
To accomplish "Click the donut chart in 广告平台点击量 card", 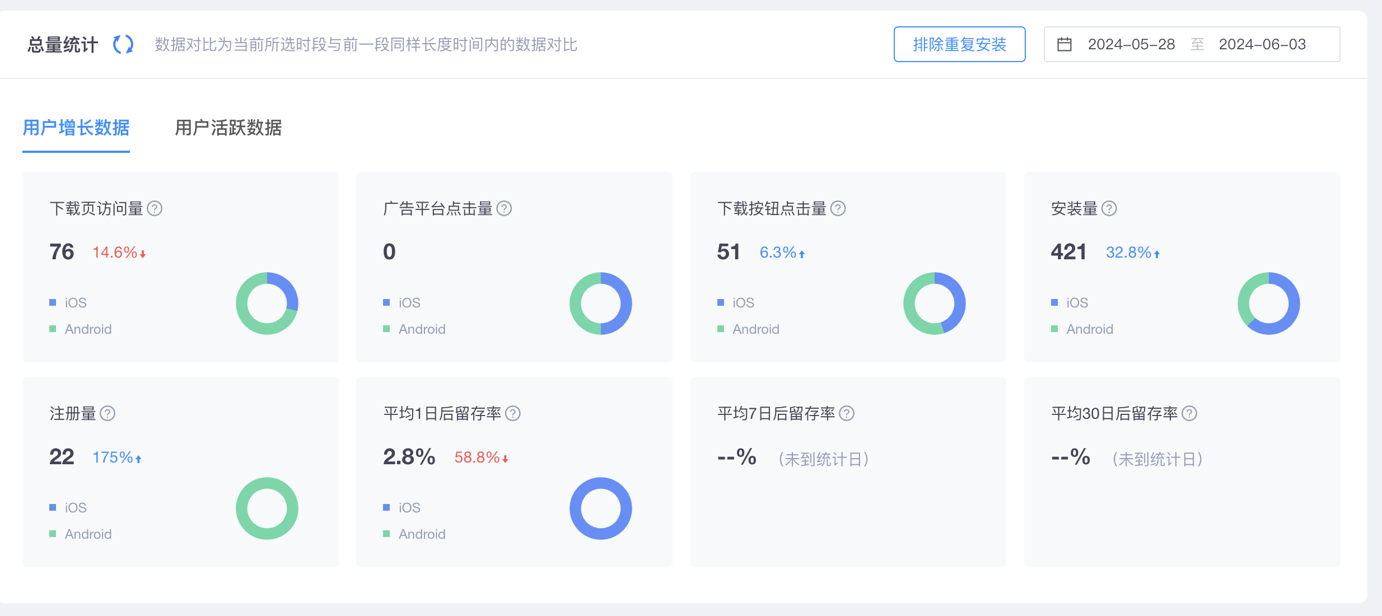I will tap(601, 304).
